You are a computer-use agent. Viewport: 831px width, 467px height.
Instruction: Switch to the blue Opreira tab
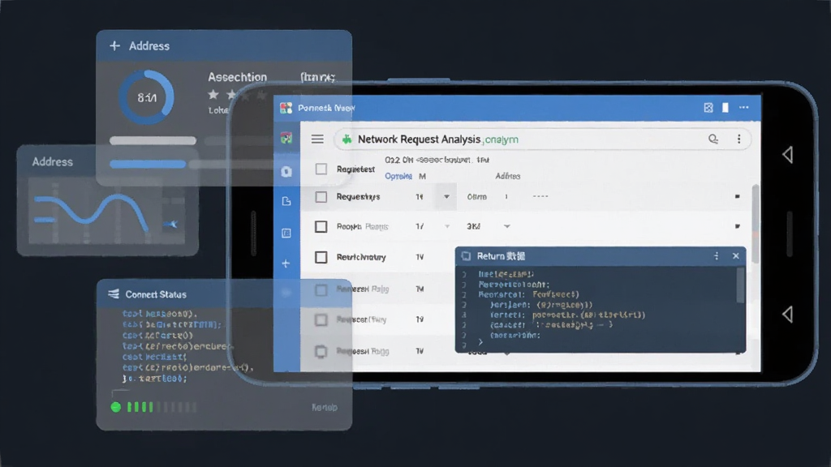(398, 176)
